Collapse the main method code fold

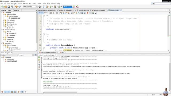(44, 48)
